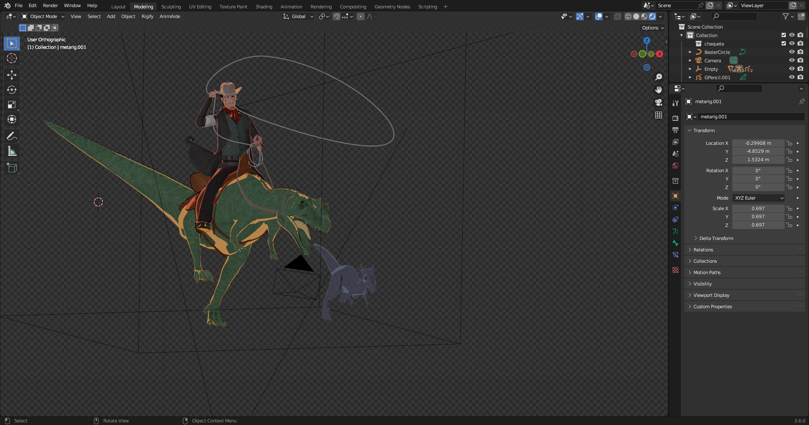Viewport: 809px width, 425px height.
Task: Open the Output properties tab
Action: pos(675,130)
